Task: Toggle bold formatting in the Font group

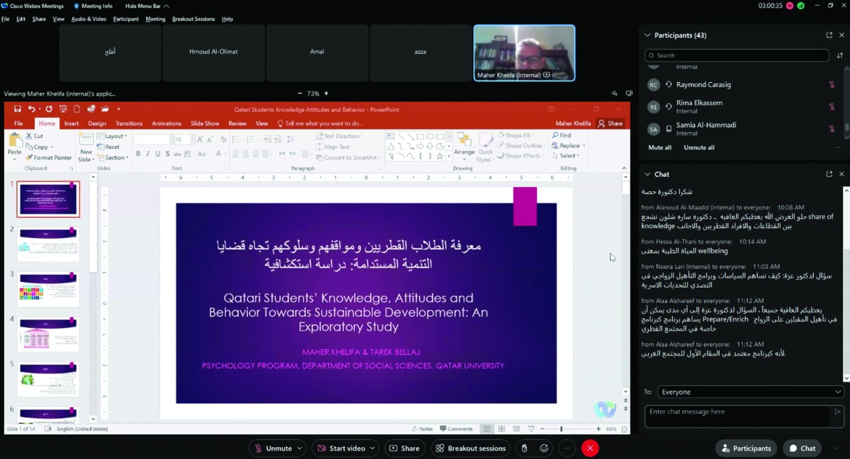Action: click(137, 152)
